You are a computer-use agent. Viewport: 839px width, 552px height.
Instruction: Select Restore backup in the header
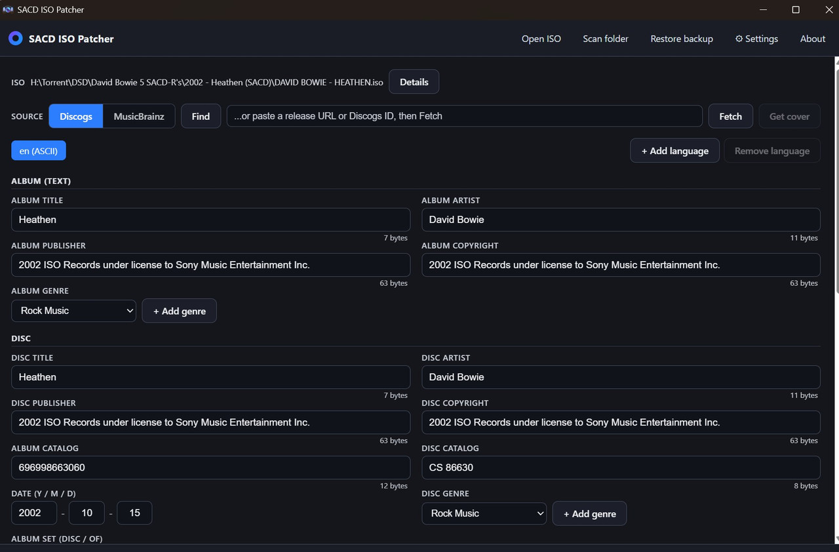[682, 39]
